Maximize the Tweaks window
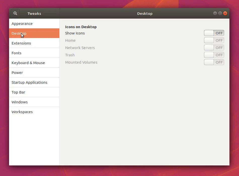Viewport: 239px width, 176px height. pos(220,13)
